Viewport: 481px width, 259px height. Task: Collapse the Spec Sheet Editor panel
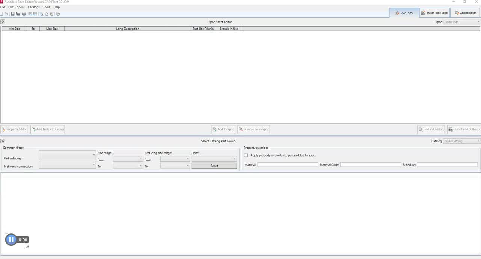(x=3, y=21)
